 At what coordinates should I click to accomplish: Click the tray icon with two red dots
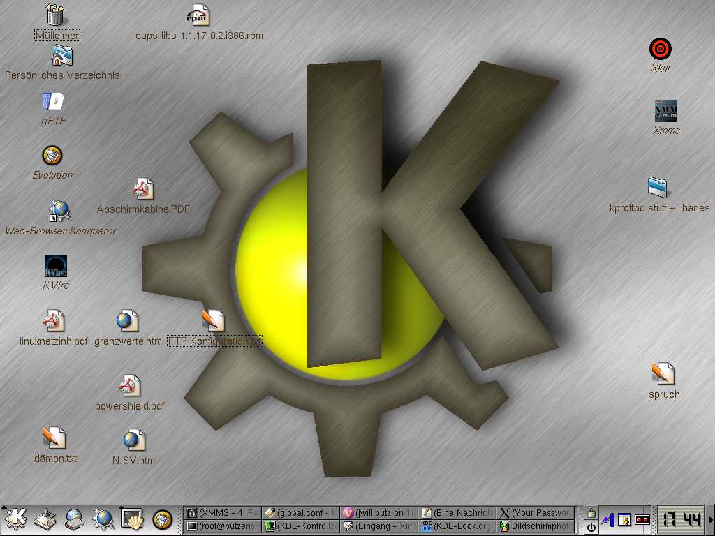click(642, 519)
